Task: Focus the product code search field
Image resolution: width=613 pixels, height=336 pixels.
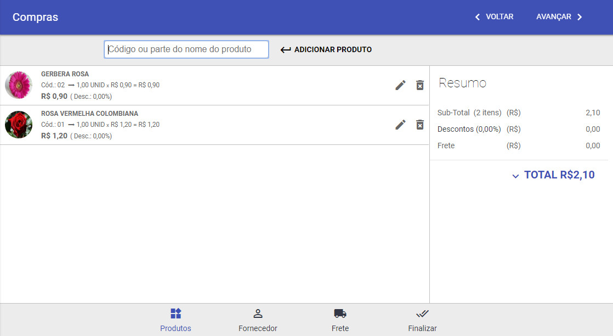Action: (186, 49)
